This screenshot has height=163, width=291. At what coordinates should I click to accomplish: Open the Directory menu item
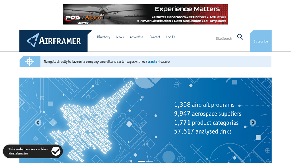coord(104,37)
